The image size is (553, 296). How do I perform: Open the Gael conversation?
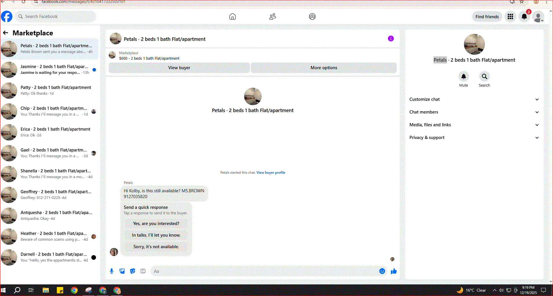49,153
